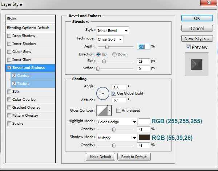Click the layer style preview thumbnail

tap(197, 64)
